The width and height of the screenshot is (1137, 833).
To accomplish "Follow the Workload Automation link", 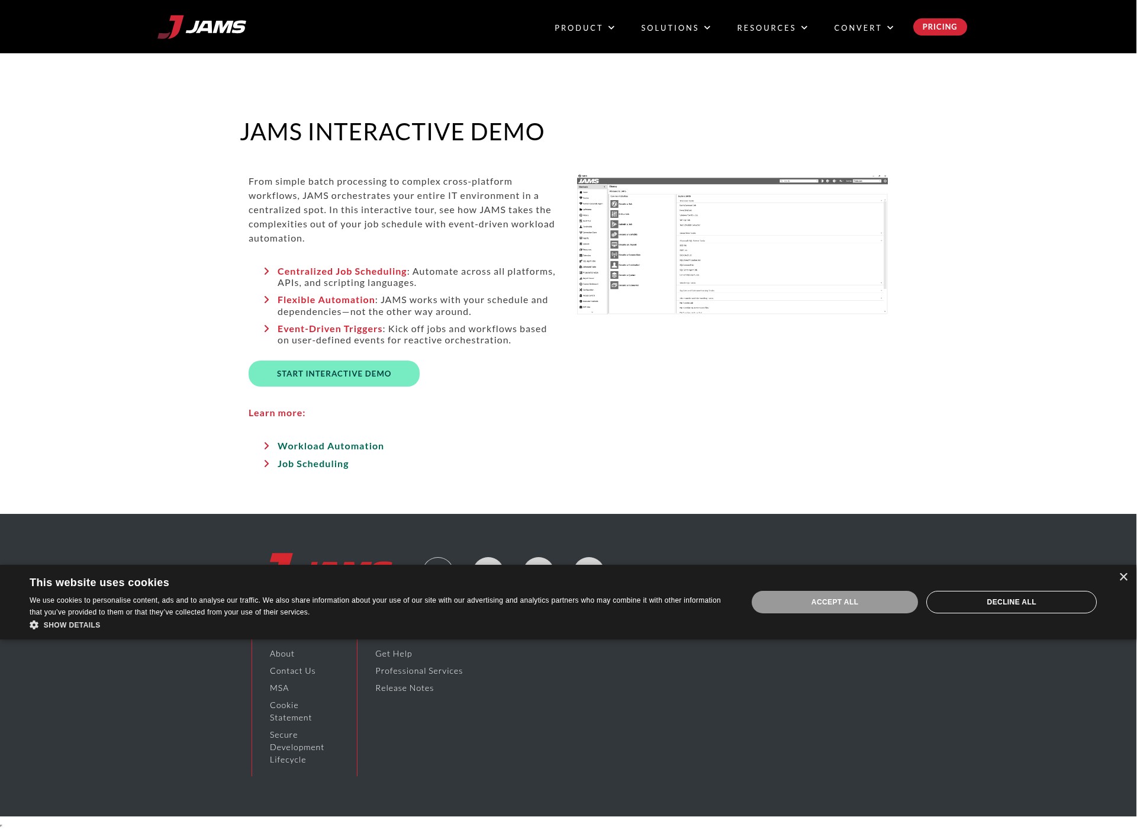I will (330, 446).
